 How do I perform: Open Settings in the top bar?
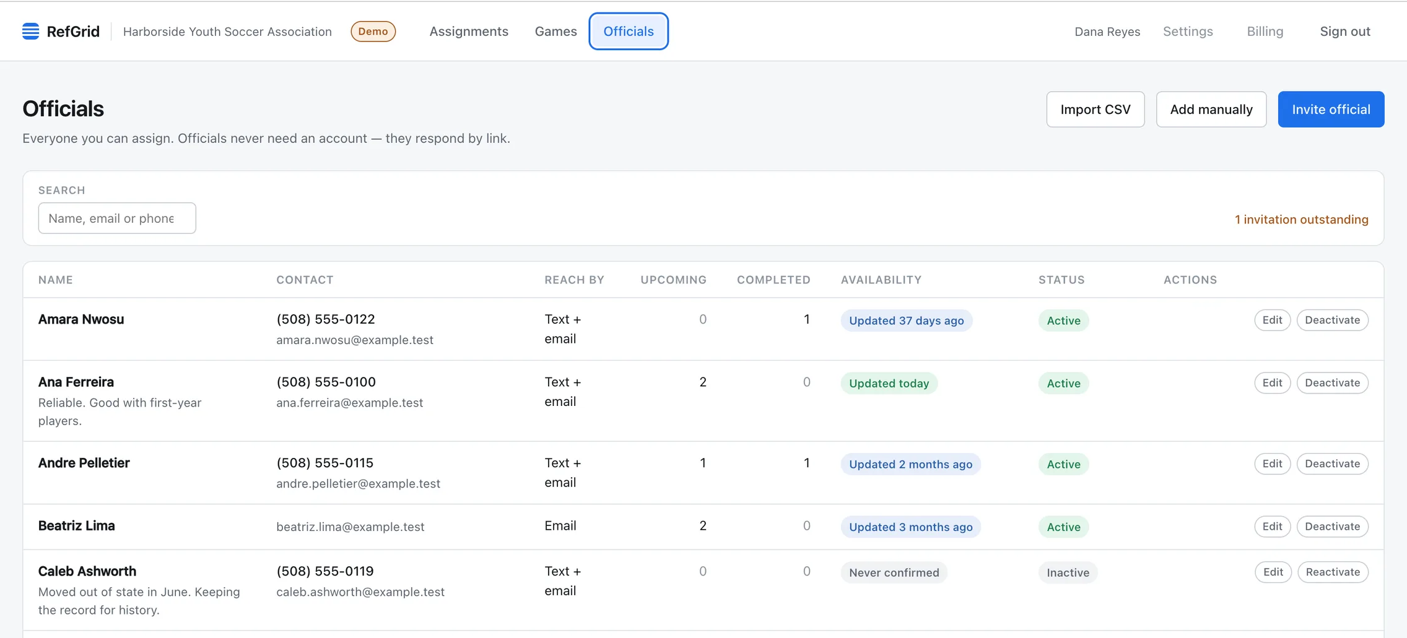tap(1187, 31)
